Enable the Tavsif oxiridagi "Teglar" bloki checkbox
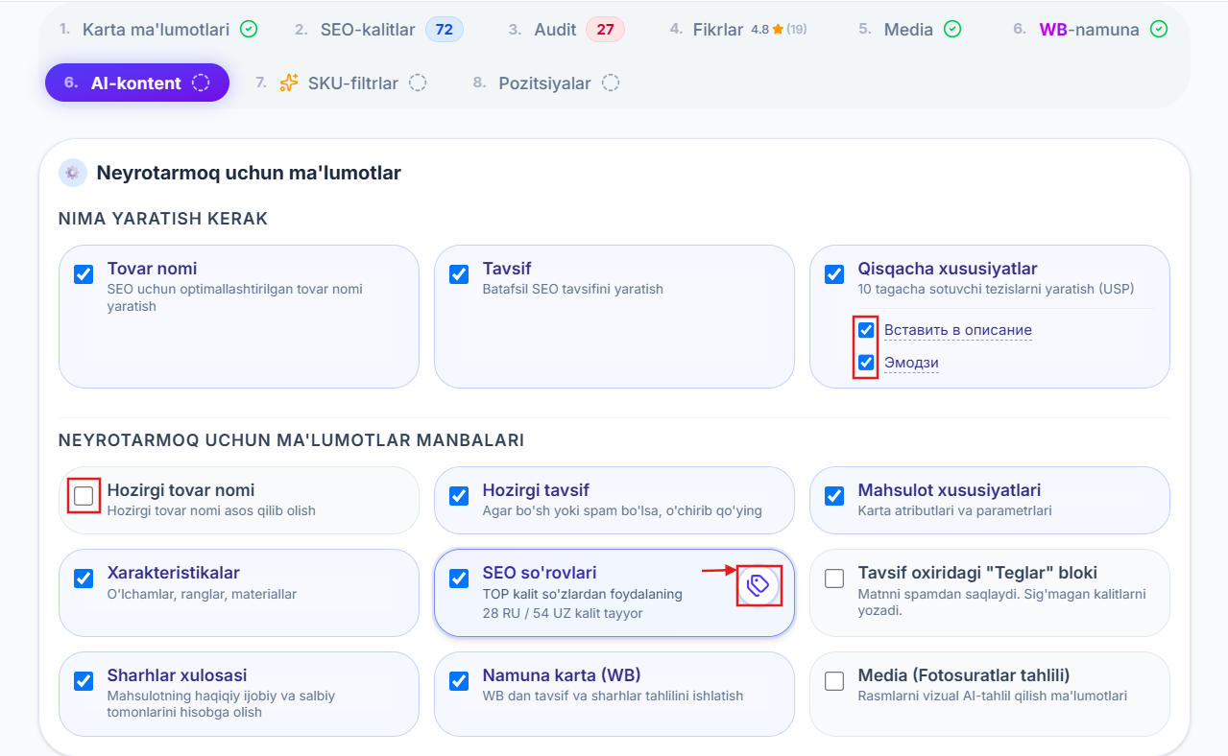1228x756 pixels. (x=834, y=579)
